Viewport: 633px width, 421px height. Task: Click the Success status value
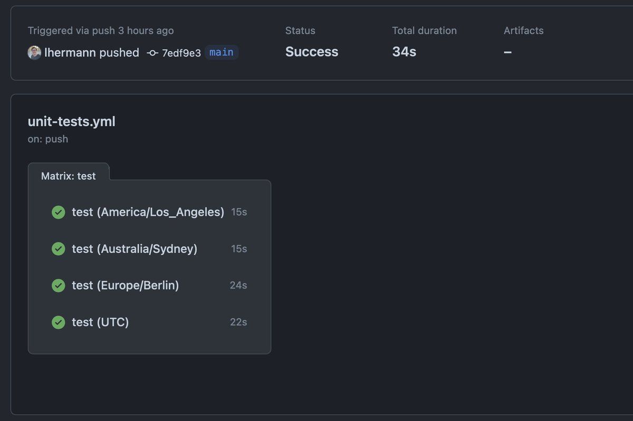click(312, 52)
